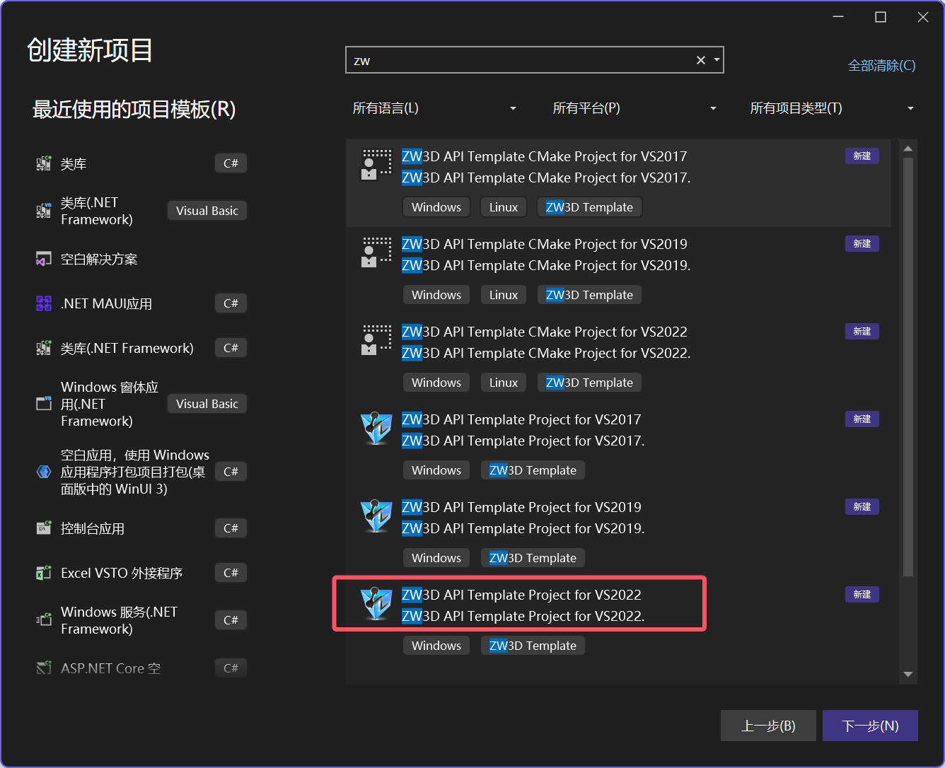The height and width of the screenshot is (768, 945).
Task: Clear the search box with X
Action: (701, 60)
